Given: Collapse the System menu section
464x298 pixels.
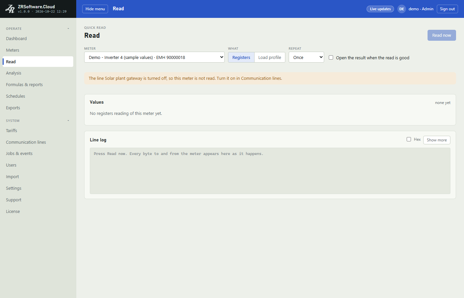Looking at the screenshot, I should point(38,121).
